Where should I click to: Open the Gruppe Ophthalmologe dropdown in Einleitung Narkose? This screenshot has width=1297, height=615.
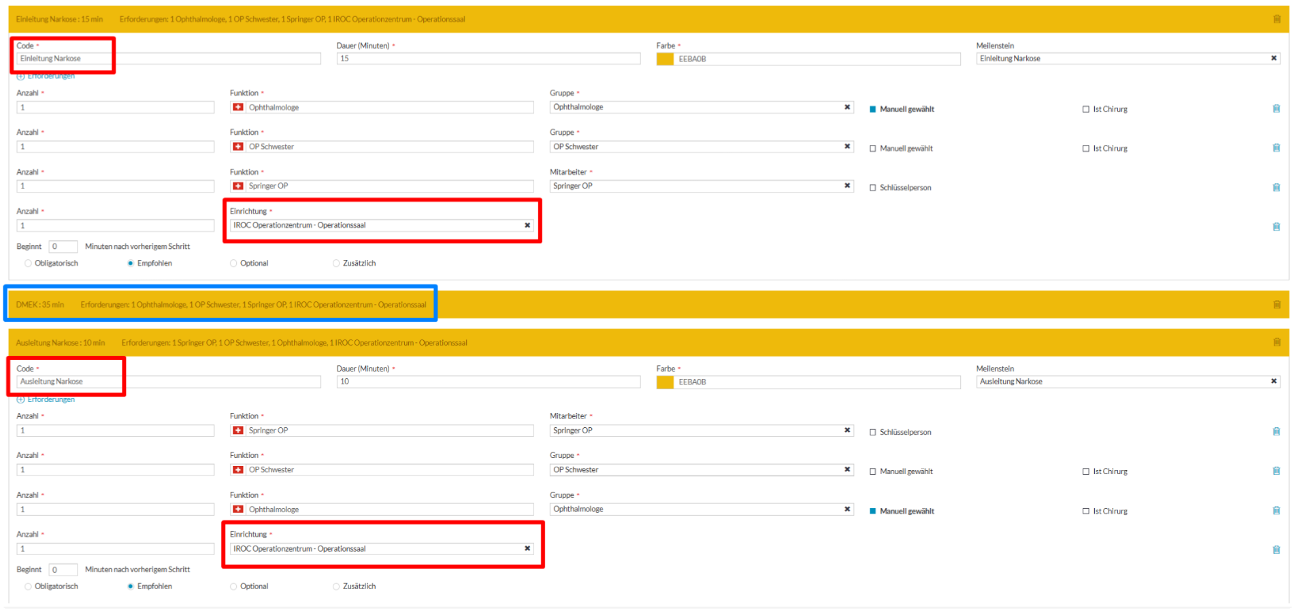(694, 107)
